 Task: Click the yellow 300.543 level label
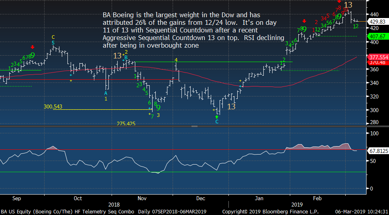coord(53,106)
